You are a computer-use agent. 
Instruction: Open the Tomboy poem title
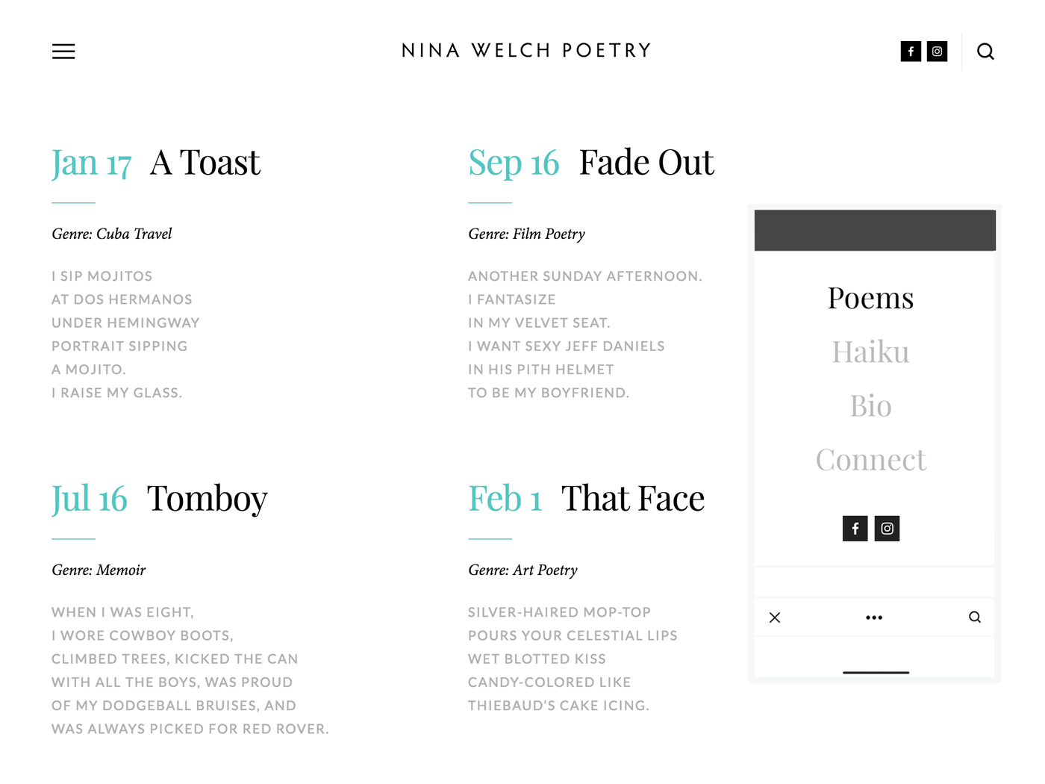[207, 499]
